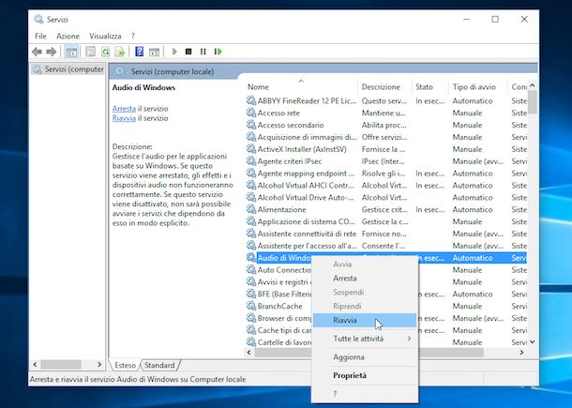Image resolution: width=572 pixels, height=408 pixels.
Task: Click the Restart service toolbar icon
Action: [218, 52]
